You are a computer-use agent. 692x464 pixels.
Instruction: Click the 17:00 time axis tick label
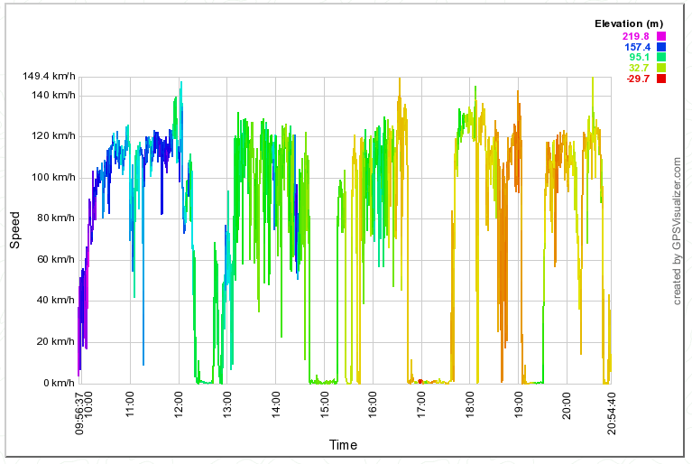(420, 402)
